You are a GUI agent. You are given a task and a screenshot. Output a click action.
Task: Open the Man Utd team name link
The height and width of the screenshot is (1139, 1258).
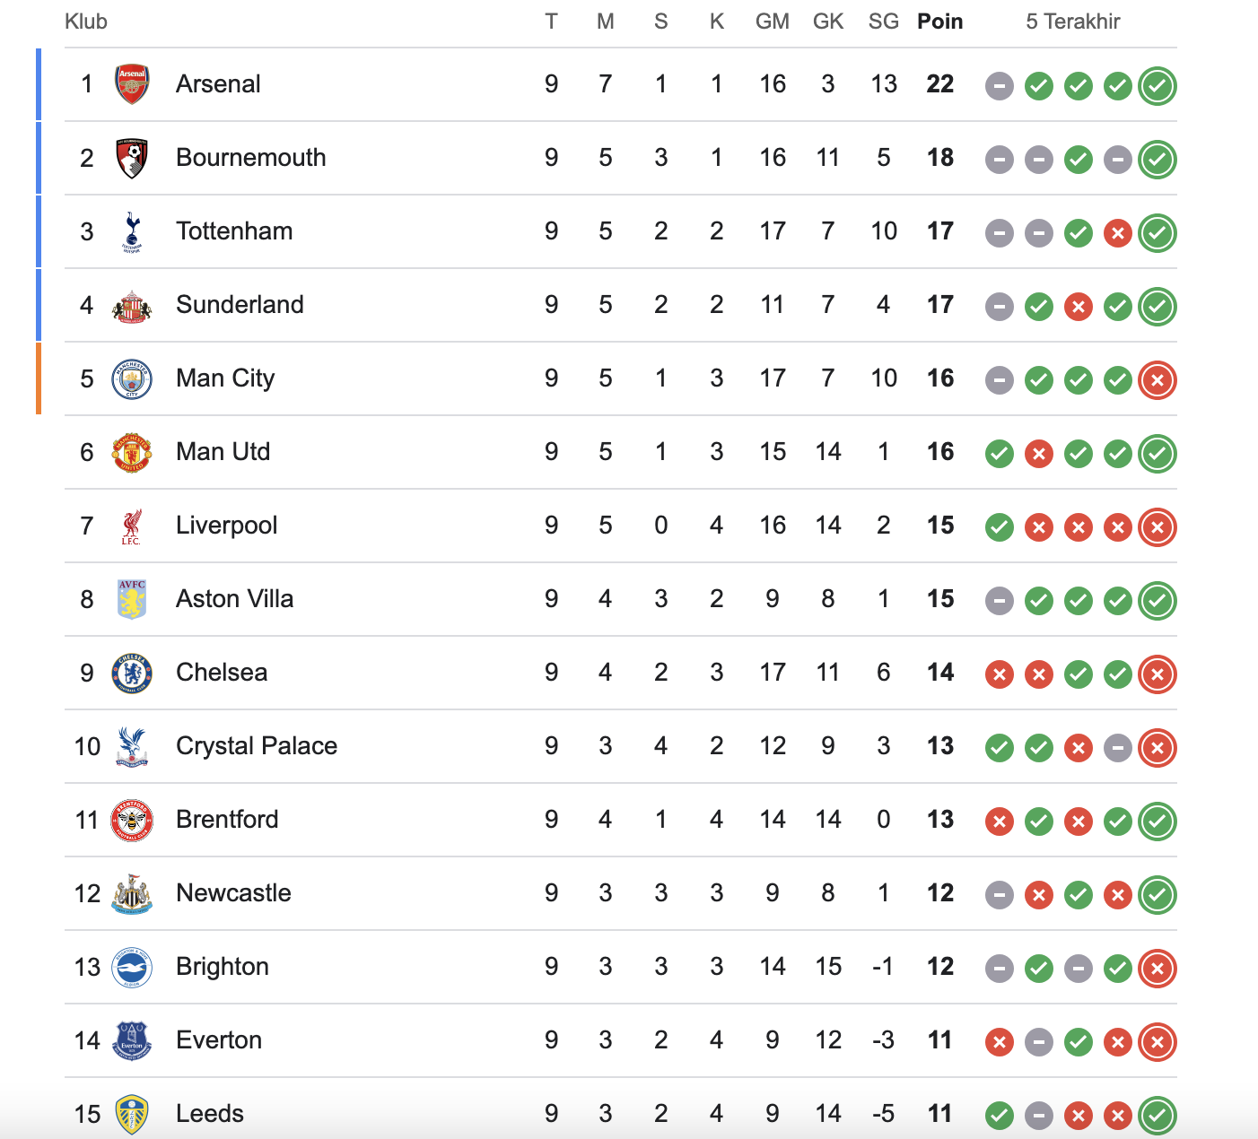point(223,451)
